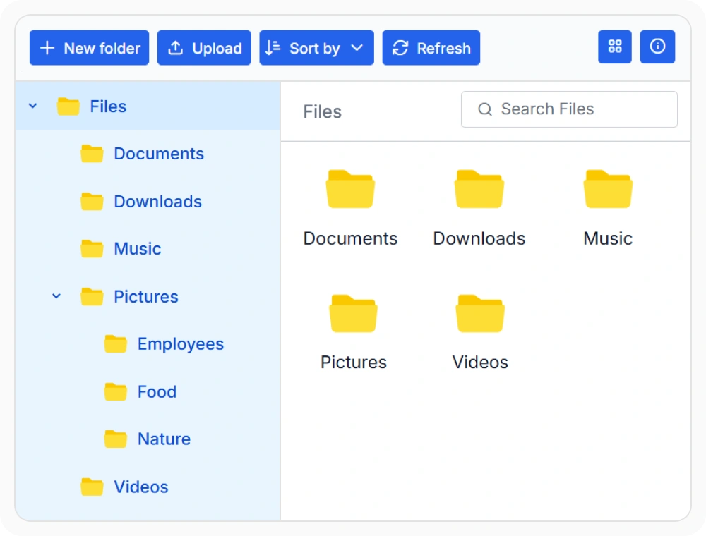Screen dimensions: 706x536
Task: Select the Music folder icon in grid
Action: pyautogui.click(x=608, y=189)
